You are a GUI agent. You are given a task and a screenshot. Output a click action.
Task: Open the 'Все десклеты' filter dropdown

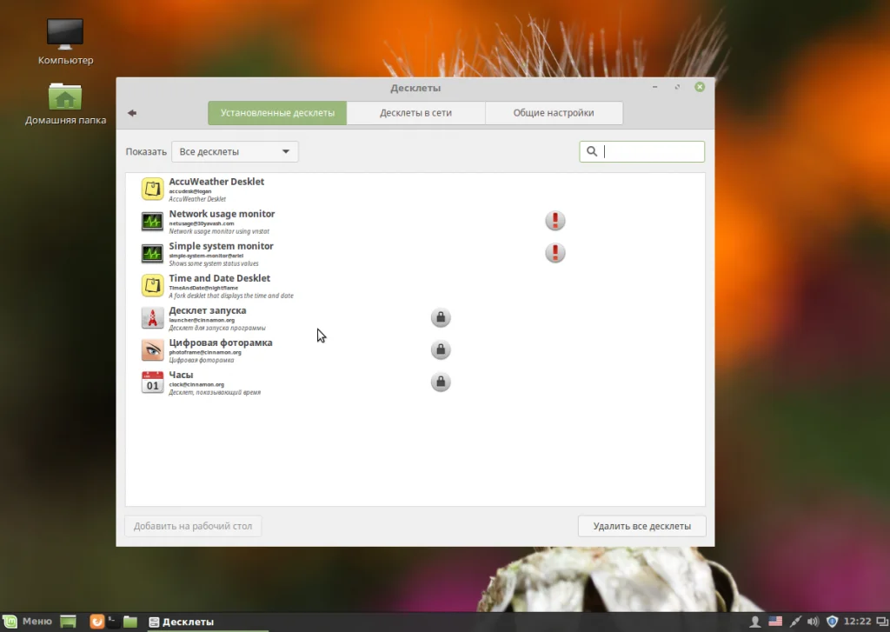[235, 151]
